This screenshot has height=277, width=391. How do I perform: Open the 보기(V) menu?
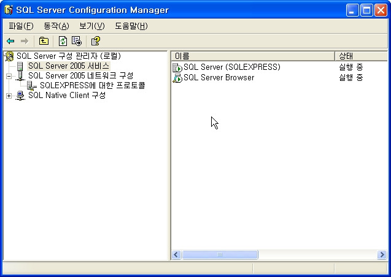[x=92, y=26]
